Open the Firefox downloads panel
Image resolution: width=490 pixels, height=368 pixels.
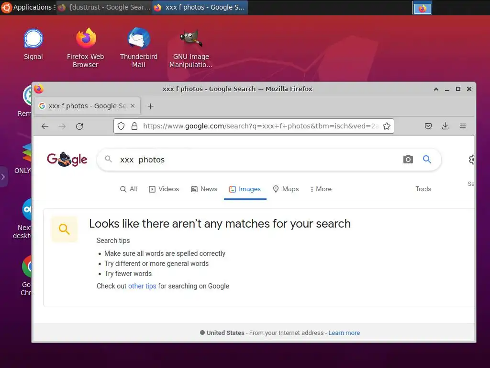tap(445, 126)
